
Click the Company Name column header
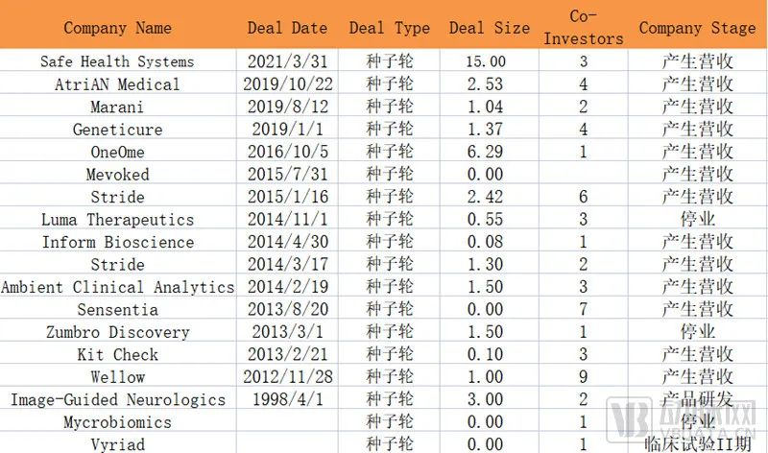click(x=117, y=28)
